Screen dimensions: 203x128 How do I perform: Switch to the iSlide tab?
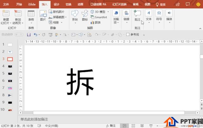[32, 4]
